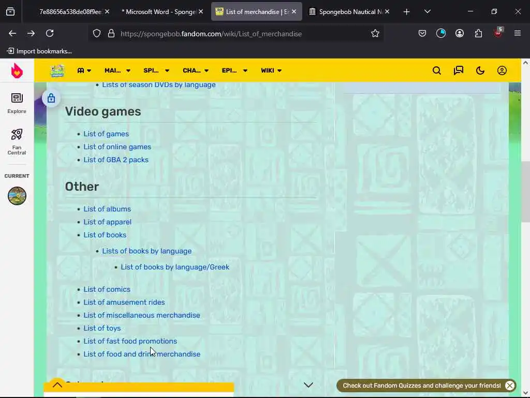Open the Firefox account profile icon
Screen dimensions: 530x398
click(x=460, y=33)
